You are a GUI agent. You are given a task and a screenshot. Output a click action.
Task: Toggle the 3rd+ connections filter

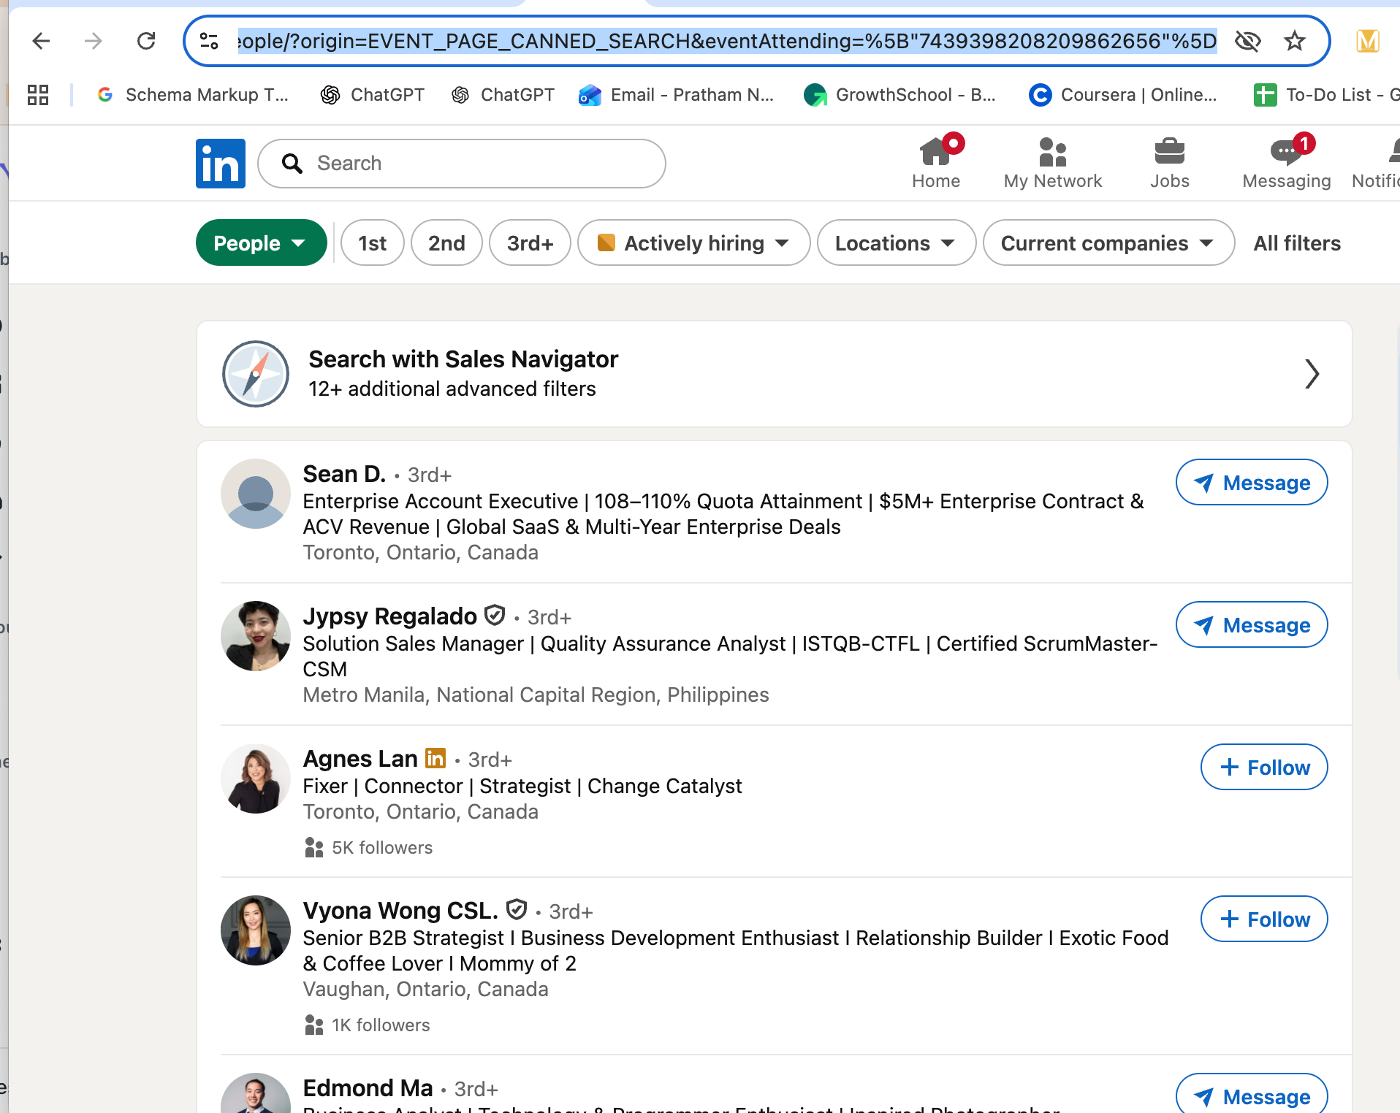(x=530, y=243)
